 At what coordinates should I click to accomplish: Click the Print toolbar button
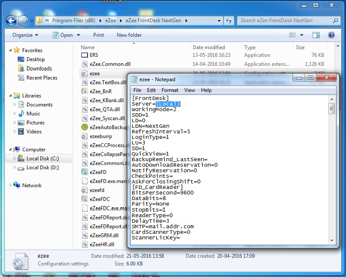pos(98,35)
